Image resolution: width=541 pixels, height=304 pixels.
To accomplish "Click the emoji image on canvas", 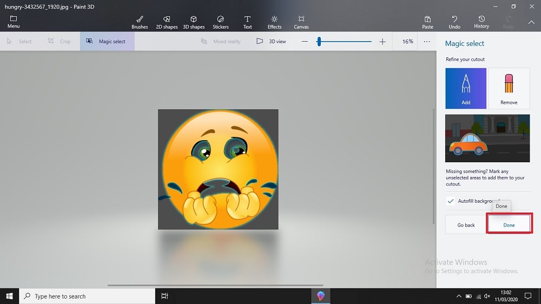I will click(218, 169).
